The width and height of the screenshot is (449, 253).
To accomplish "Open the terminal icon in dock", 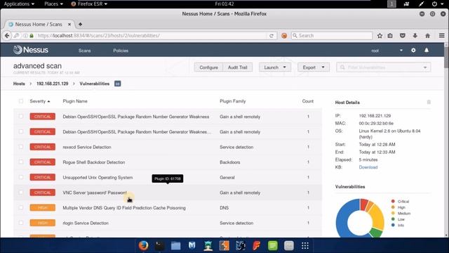I will (159, 245).
